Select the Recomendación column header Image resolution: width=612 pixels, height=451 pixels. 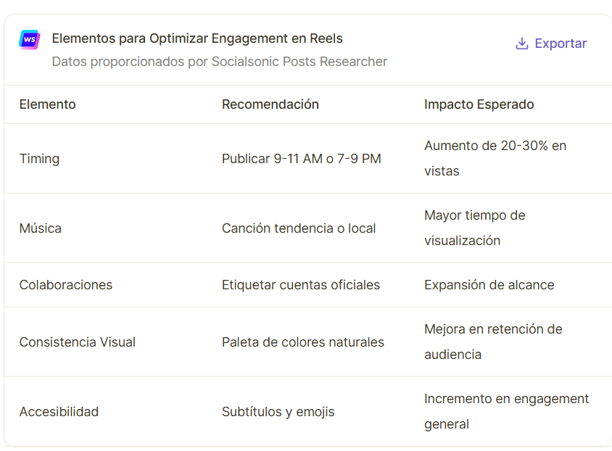270,104
